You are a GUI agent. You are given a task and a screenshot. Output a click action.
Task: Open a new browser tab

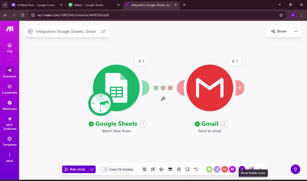[184, 5]
